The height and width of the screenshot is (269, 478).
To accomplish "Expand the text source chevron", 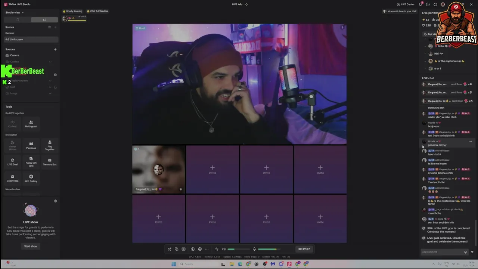I will point(50,87).
